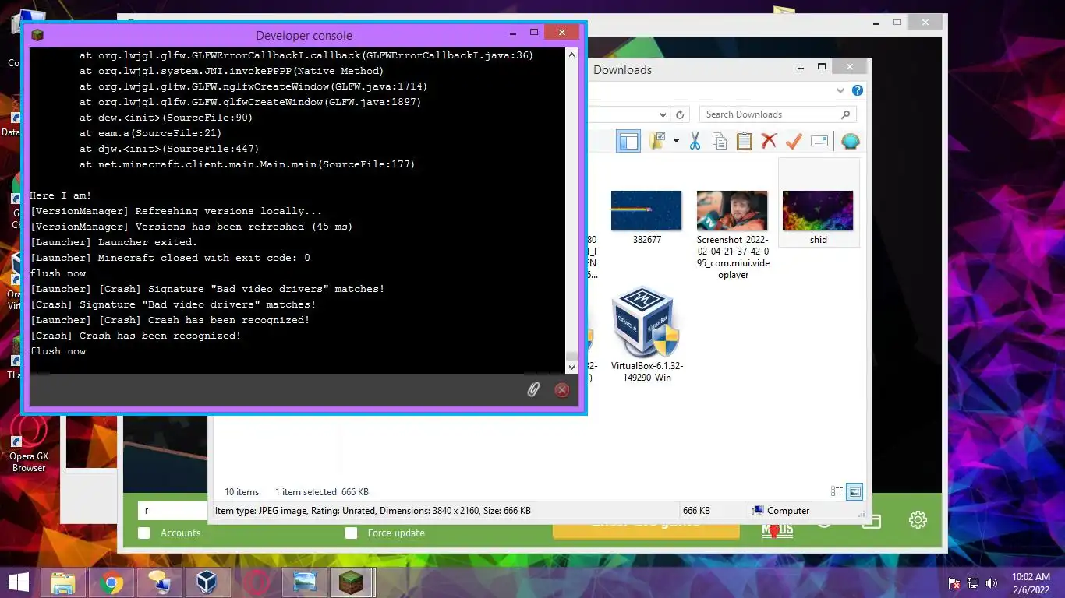1065x598 pixels.
Task: Click the search magnifier icon in Downloads
Action: pyautogui.click(x=846, y=114)
